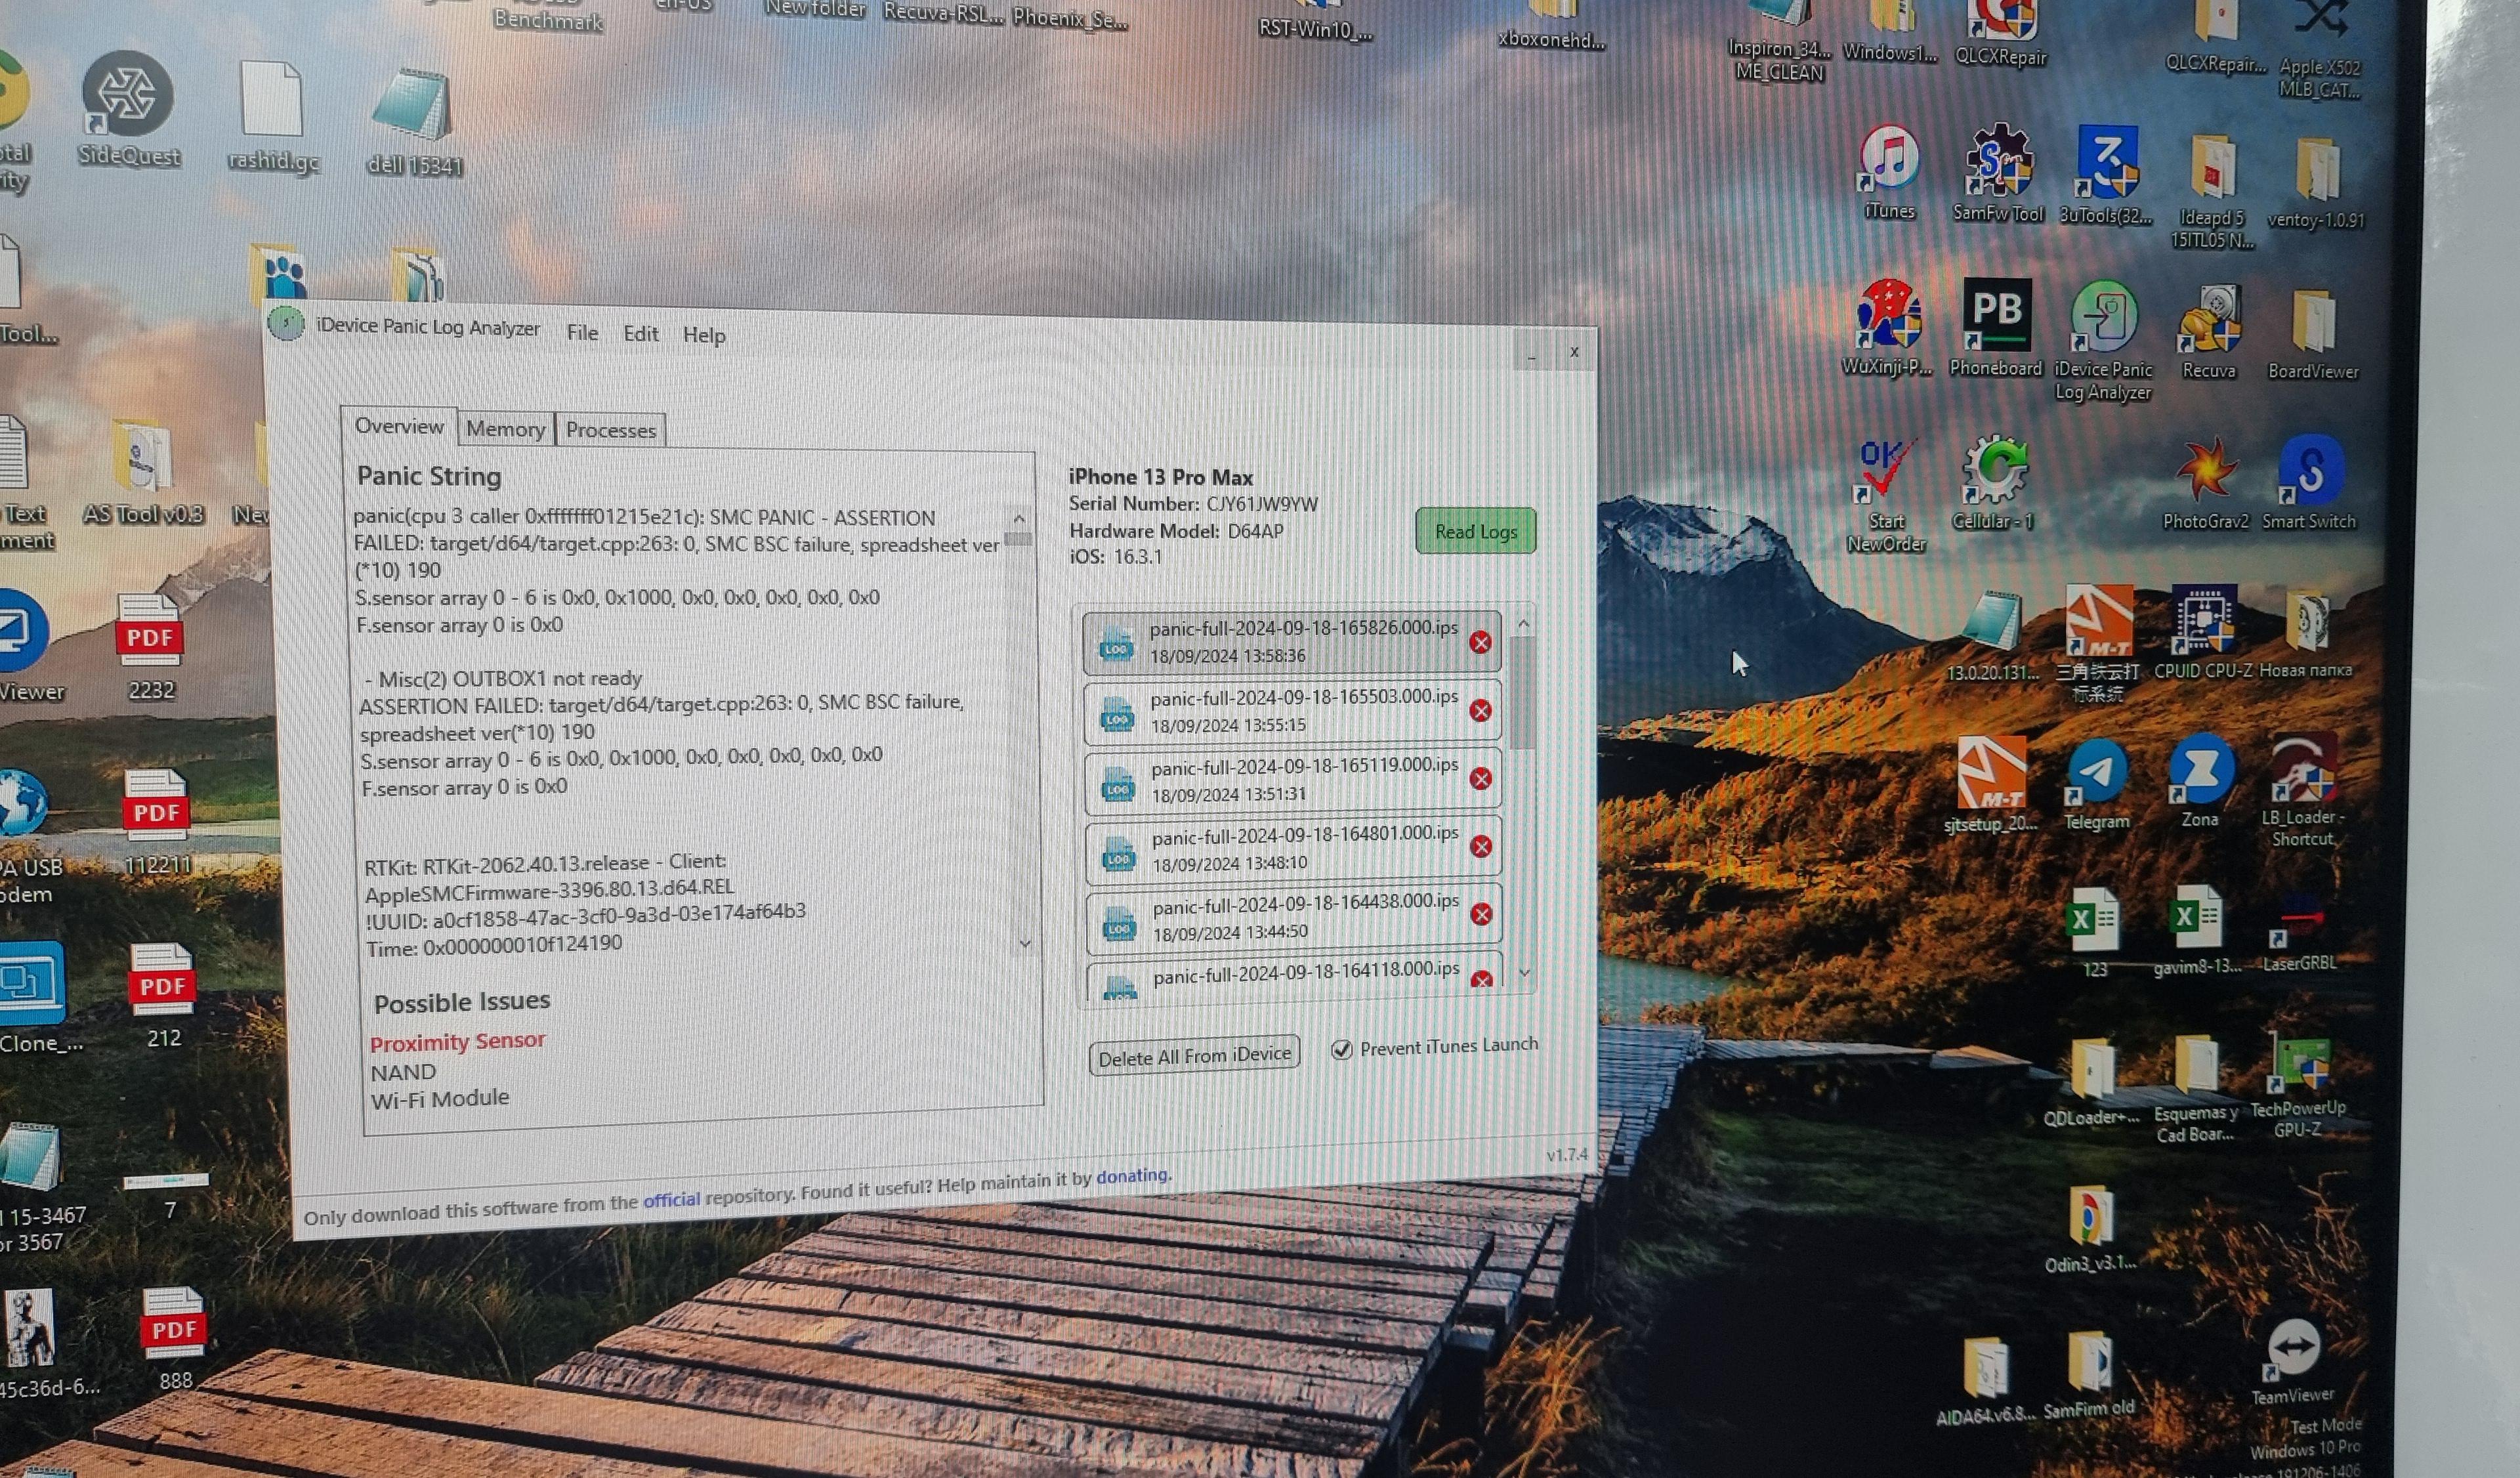Delete log panic-full-2024-09-18-165119.000.ips
The image size is (2520, 1478).
tap(1481, 778)
